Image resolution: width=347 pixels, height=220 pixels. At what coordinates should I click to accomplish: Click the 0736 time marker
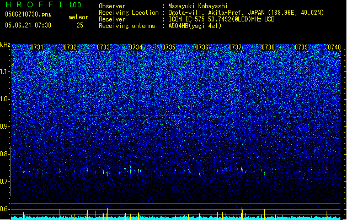202,47
